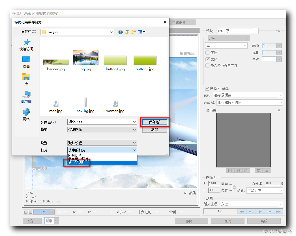Toggle the 连续 (progressive) checkbox
Image resolution: width=296 pixels, height=236 pixels.
click(x=207, y=53)
